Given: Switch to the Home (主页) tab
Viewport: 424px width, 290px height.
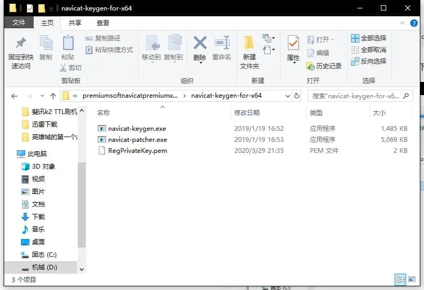Looking at the screenshot, I should 47,23.
